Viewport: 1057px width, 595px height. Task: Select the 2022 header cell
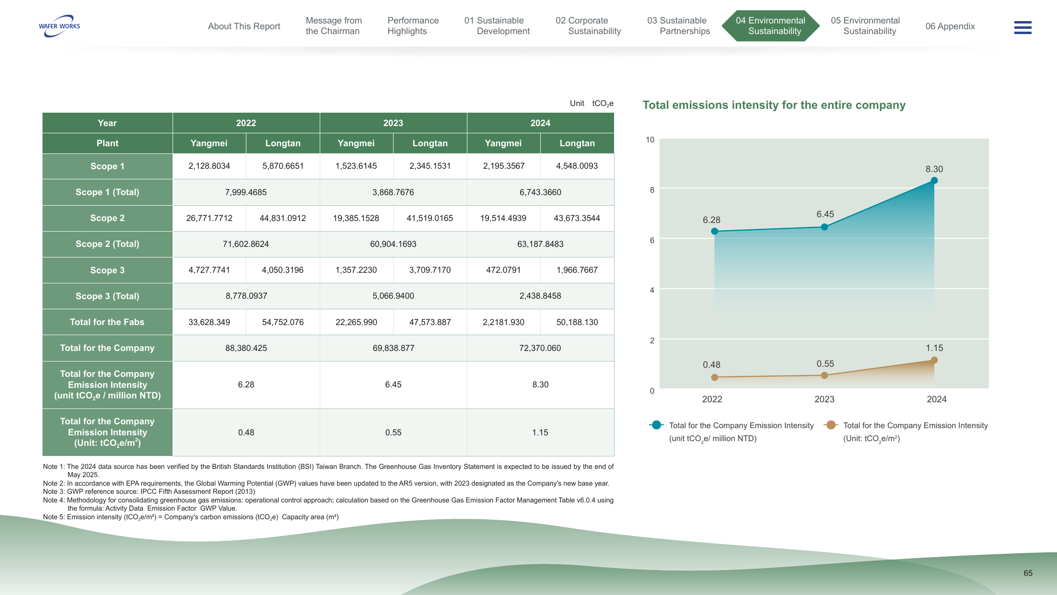246,123
